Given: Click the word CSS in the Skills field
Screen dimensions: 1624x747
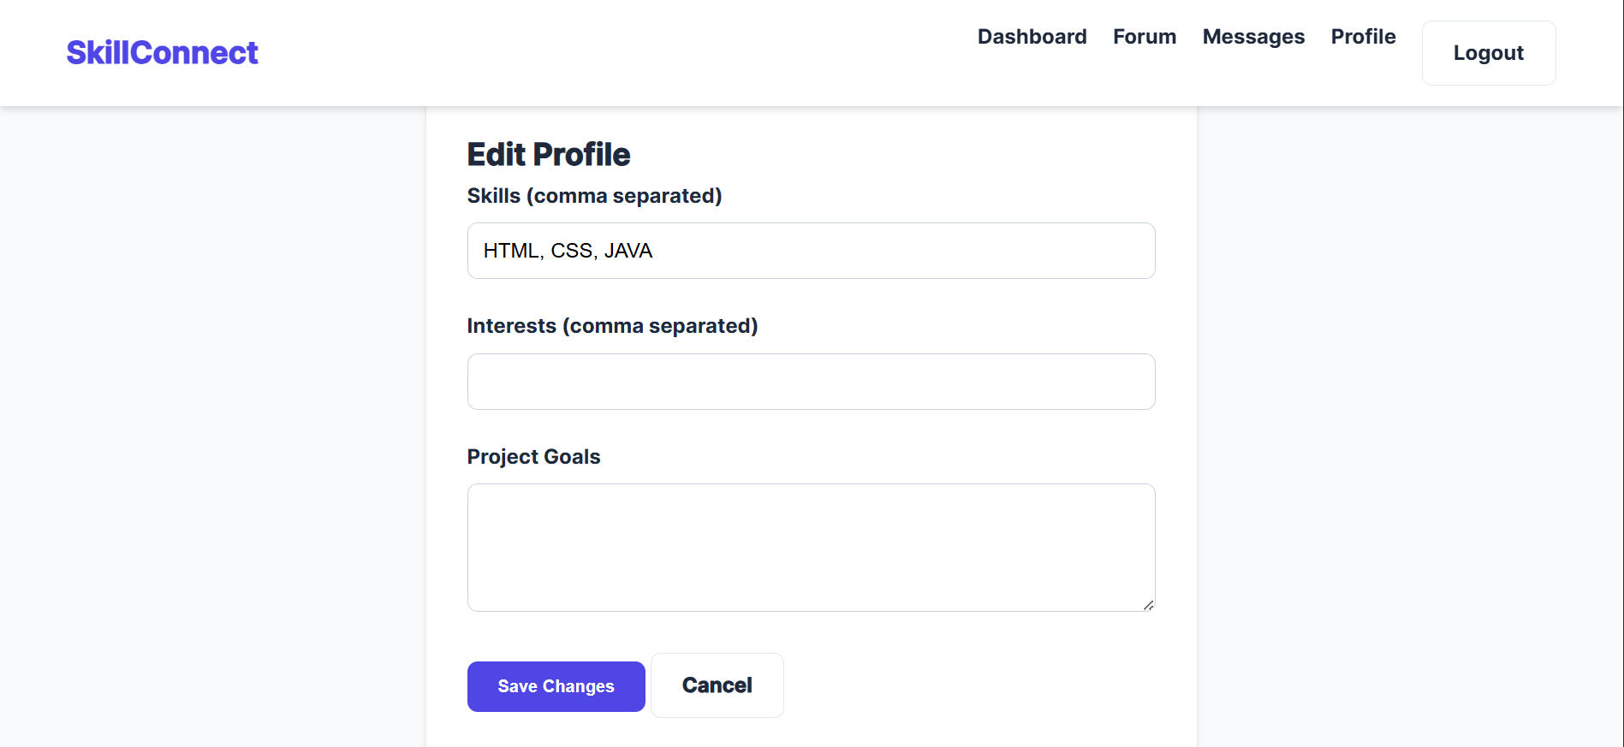Looking at the screenshot, I should pos(571,251).
